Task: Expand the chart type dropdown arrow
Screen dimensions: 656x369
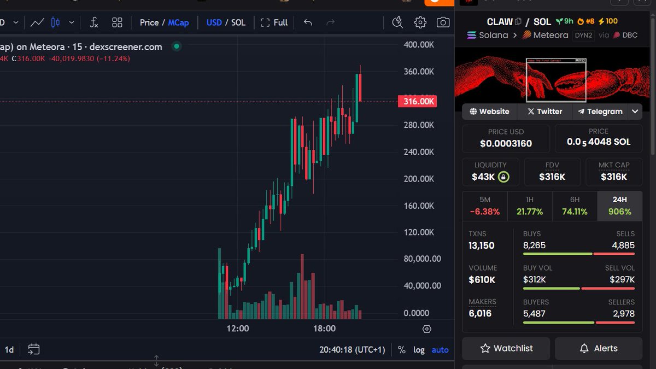Action: click(x=72, y=22)
